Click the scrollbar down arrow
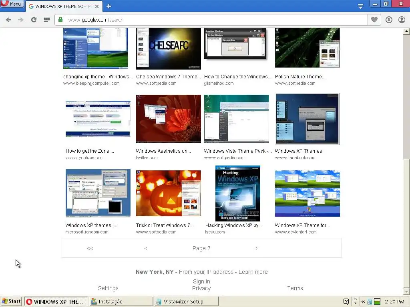Screen dimensions: 410x307 406,291
